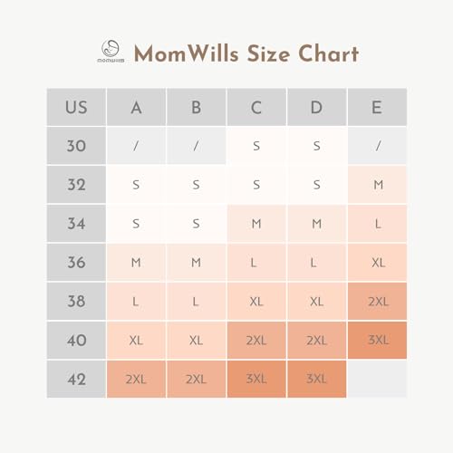This screenshot has height=453, width=453.
Task: Click the slash cell for 30E
Action: pos(377,146)
